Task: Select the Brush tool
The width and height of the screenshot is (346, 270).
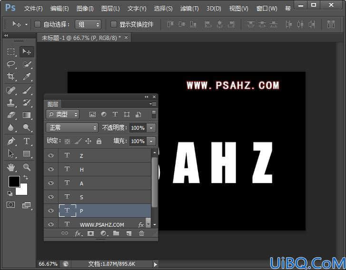Action: click(27, 90)
